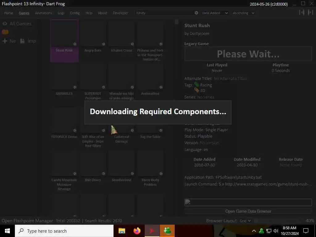Open the Ascending order dropdown

click(x=243, y=13)
